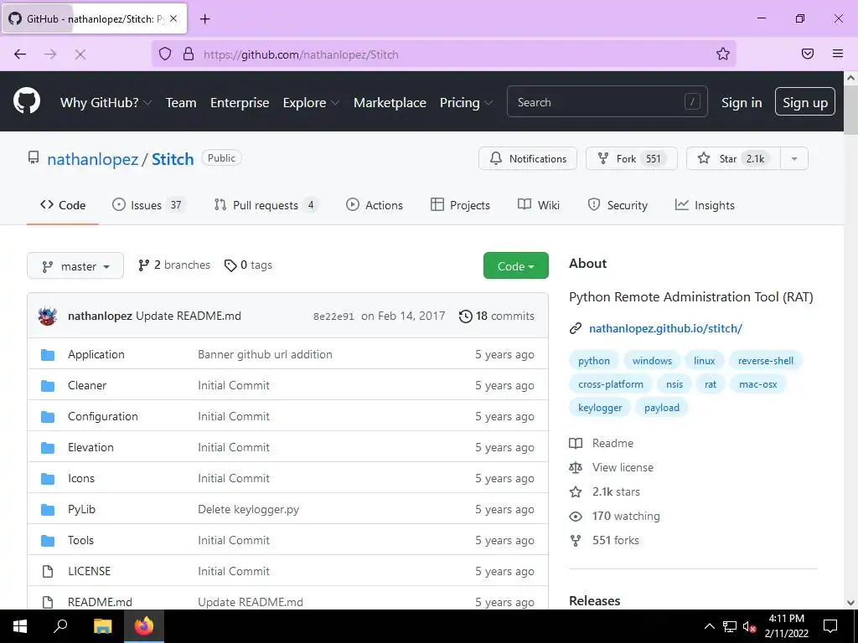
Task: Click the branch icon next to 2 branches
Action: tap(143, 265)
